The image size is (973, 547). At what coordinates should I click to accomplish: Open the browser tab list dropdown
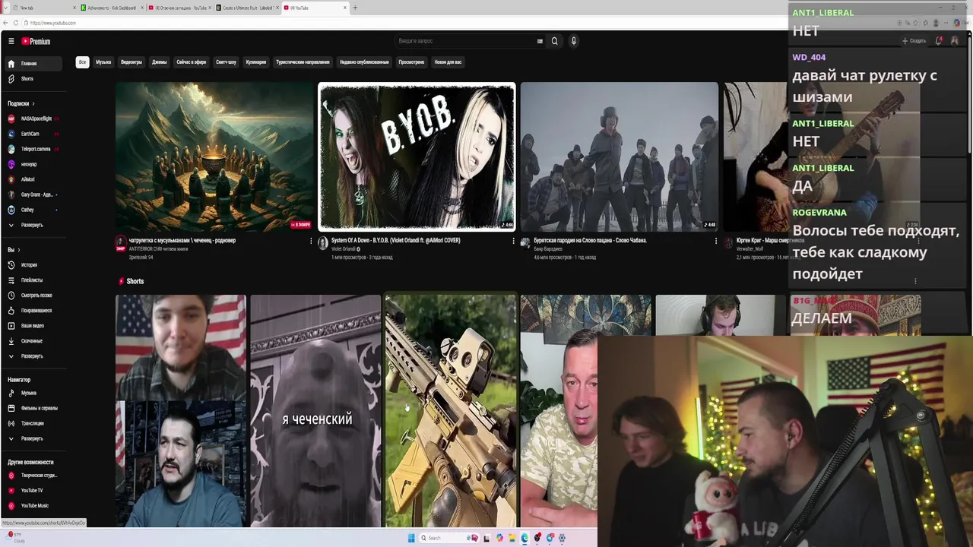pos(5,8)
